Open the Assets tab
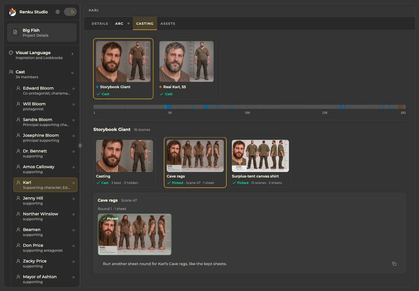The width and height of the screenshot is (419, 291). click(168, 24)
